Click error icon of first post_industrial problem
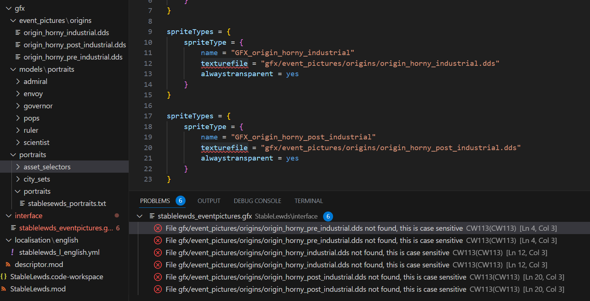Image resolution: width=590 pixels, height=301 pixels. [x=158, y=277]
